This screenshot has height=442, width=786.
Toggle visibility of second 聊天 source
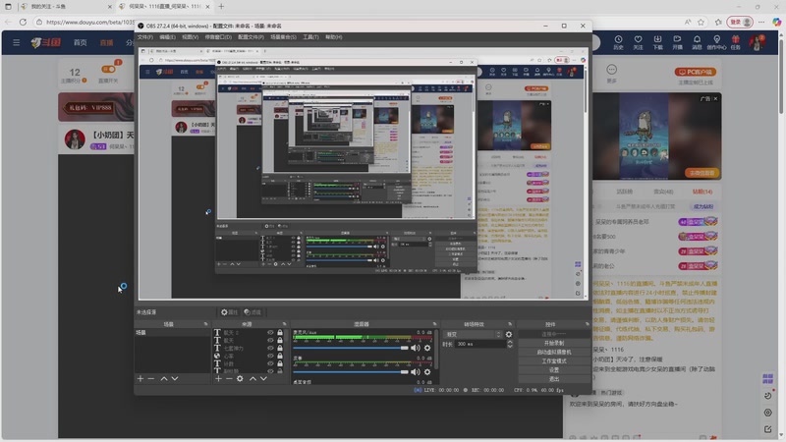coord(270,340)
